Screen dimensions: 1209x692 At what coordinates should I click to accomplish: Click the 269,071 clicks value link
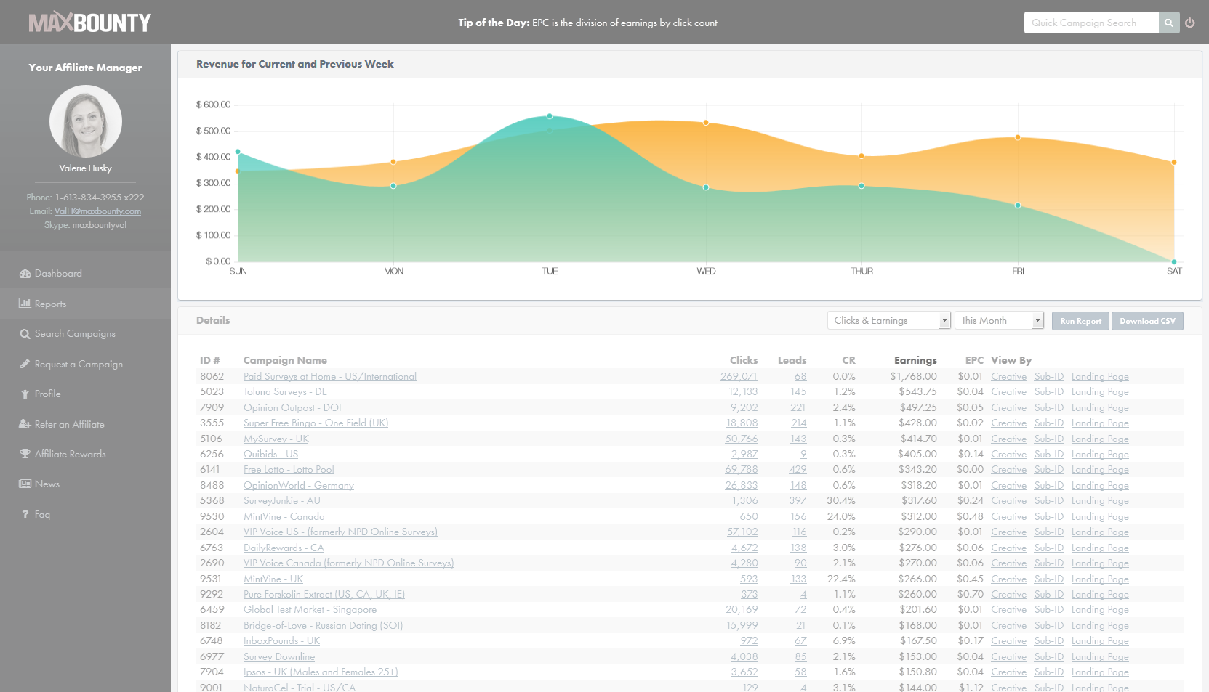pyautogui.click(x=739, y=376)
